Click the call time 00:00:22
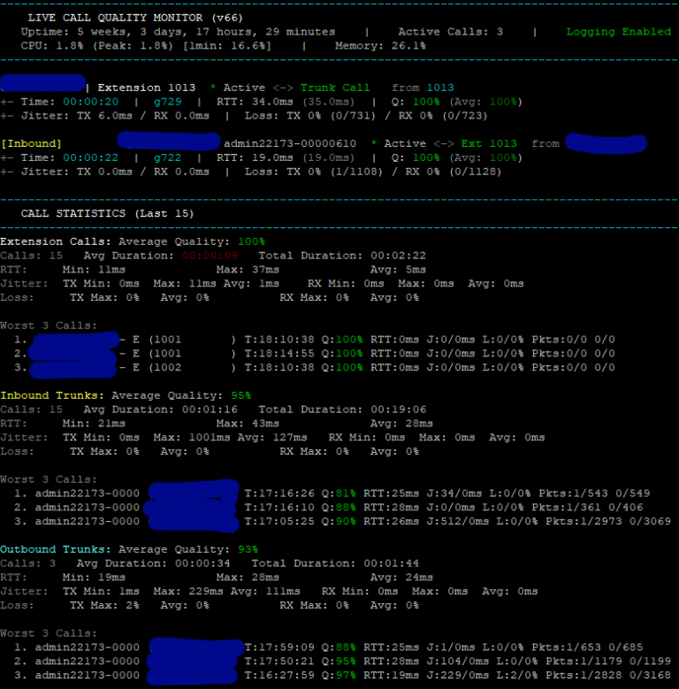 click(90, 157)
